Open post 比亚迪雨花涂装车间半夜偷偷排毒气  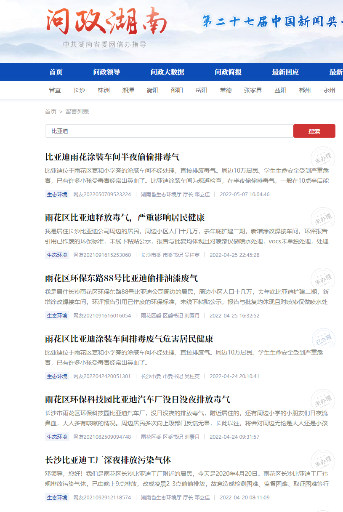coord(112,157)
